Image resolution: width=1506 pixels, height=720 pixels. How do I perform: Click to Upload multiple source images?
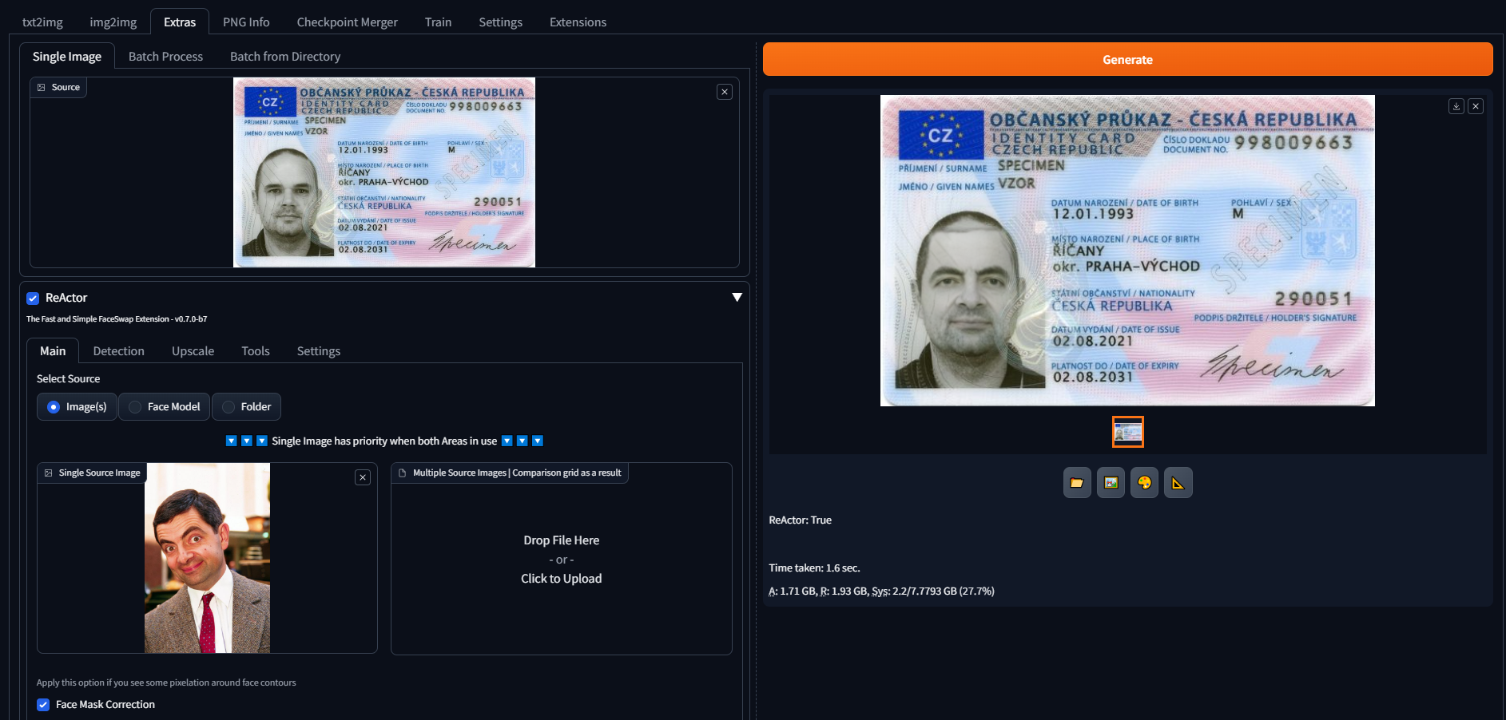coord(561,579)
